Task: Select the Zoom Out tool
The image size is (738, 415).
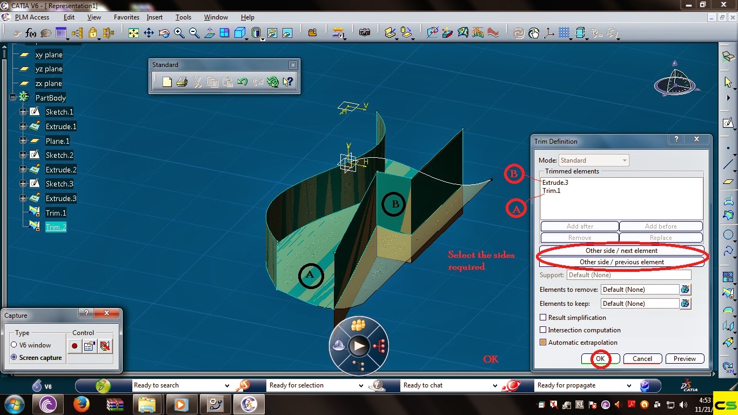Action: [x=193, y=32]
